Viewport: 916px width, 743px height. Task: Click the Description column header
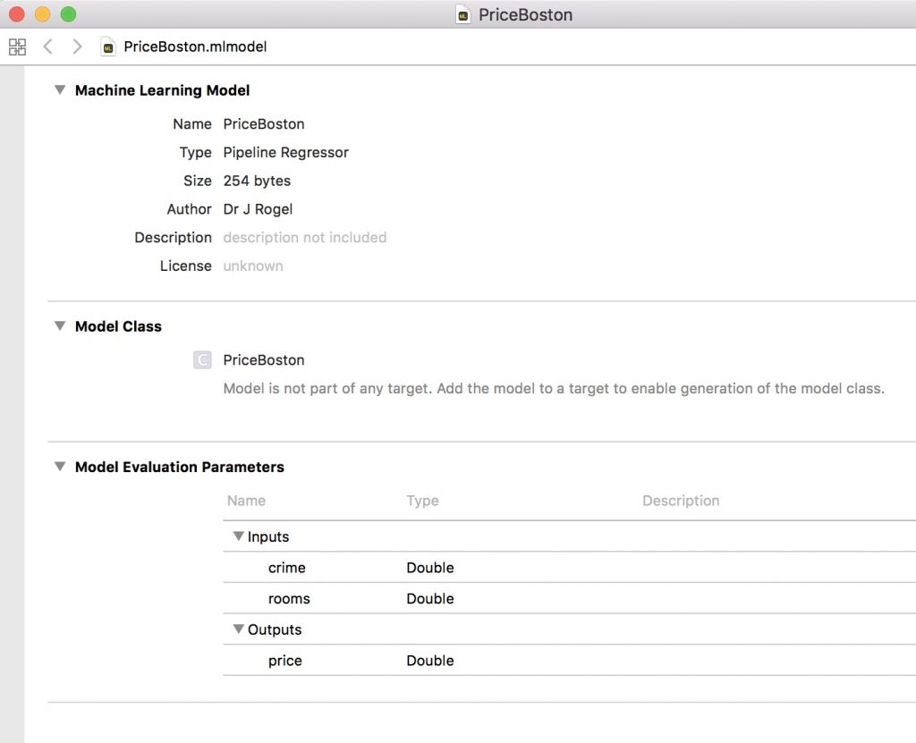[x=680, y=501]
